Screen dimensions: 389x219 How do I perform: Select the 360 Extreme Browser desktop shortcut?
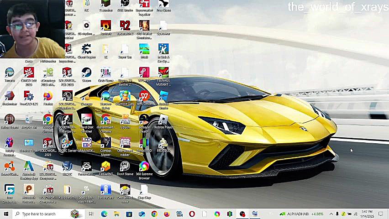[x=144, y=170]
